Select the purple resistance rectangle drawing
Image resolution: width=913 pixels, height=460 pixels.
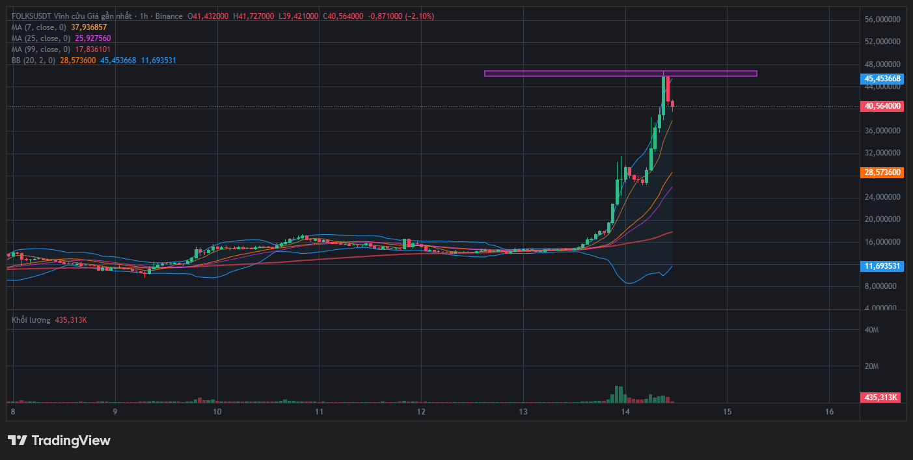coord(620,74)
